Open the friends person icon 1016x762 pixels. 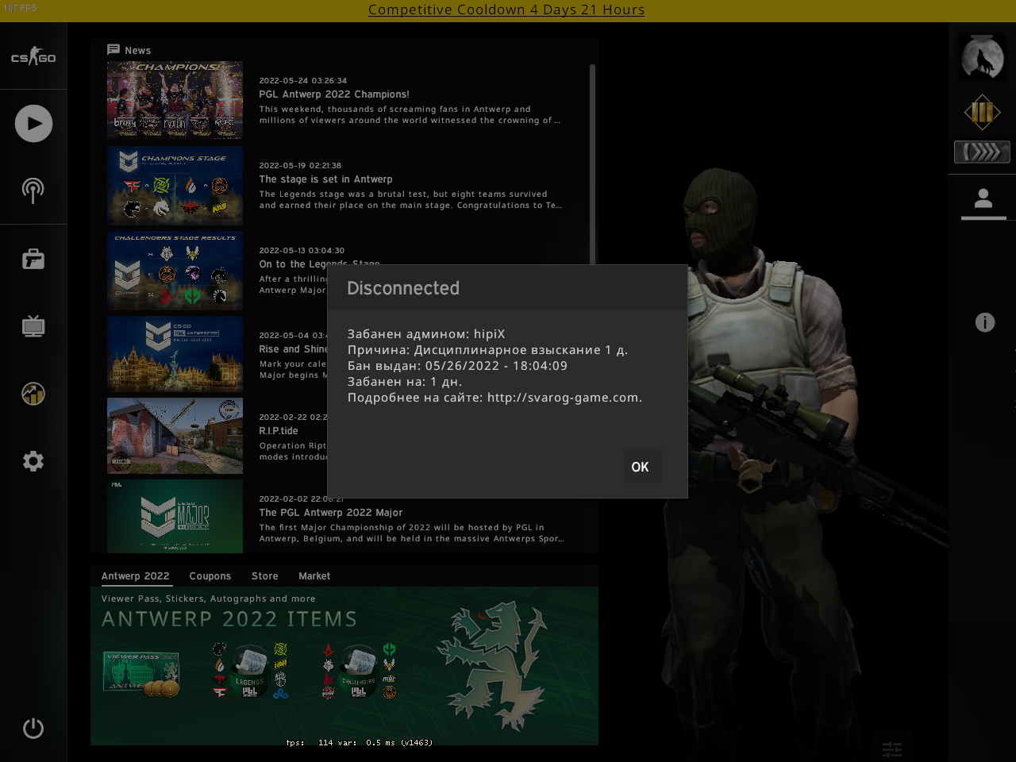pyautogui.click(x=983, y=198)
